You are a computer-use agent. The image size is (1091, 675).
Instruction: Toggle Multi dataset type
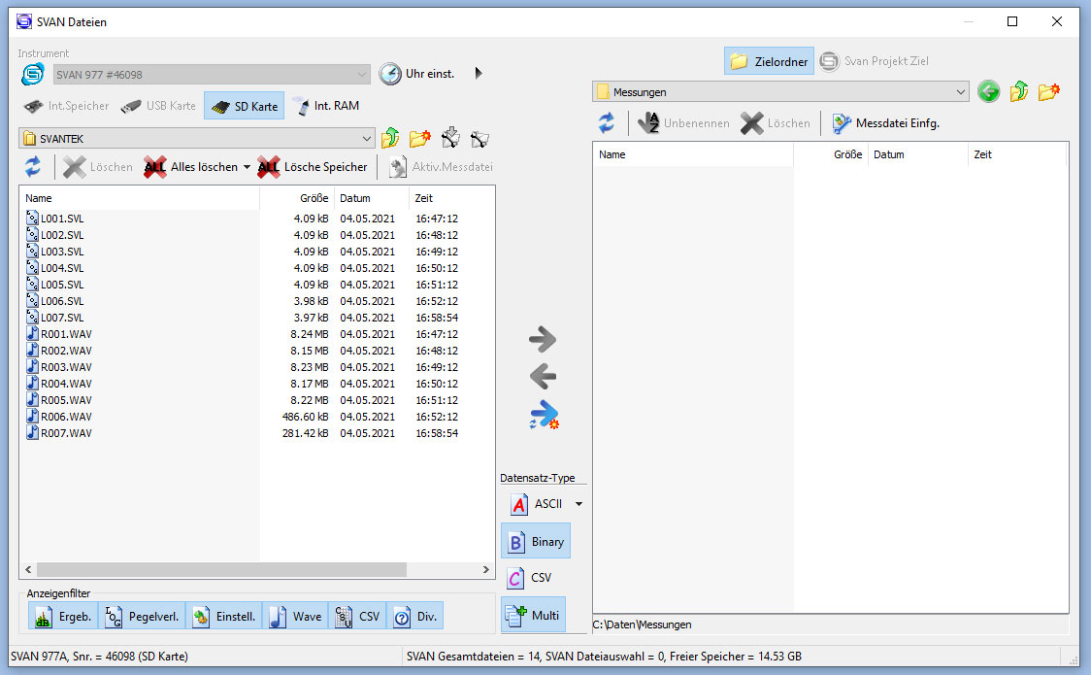click(534, 615)
